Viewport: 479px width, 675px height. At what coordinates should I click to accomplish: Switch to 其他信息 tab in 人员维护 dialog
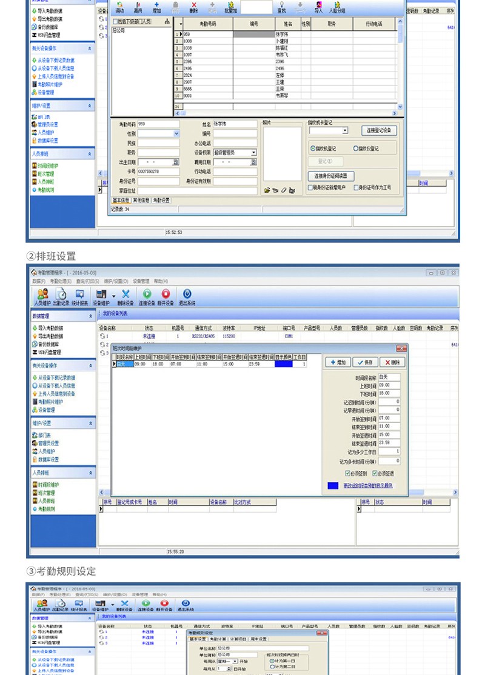click(141, 201)
